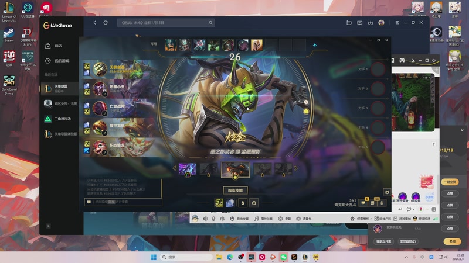Choose the yellow chroma dot on the splash
Viewport: 469px width, 263px height.
[x=305, y=111]
